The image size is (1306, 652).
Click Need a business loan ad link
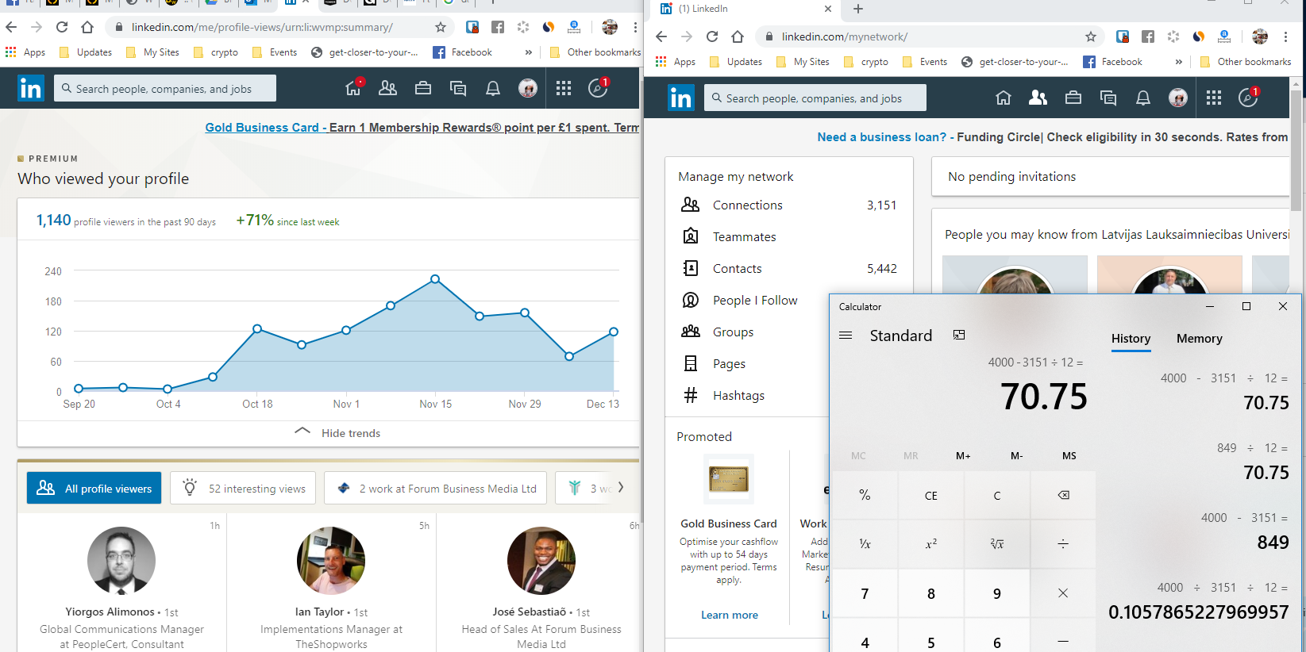tap(1053, 137)
